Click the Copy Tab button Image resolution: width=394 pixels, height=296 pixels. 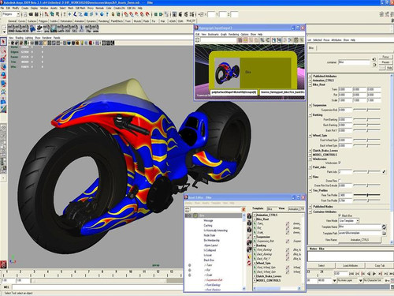click(380, 265)
